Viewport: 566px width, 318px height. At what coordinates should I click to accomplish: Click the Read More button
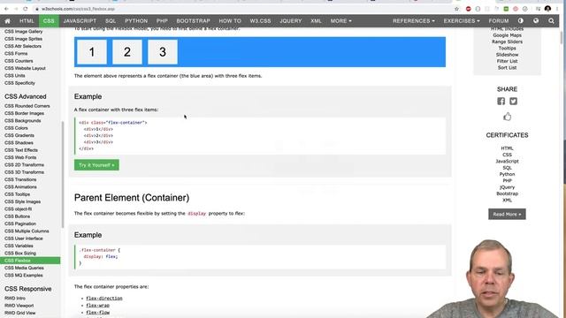pyautogui.click(x=507, y=214)
